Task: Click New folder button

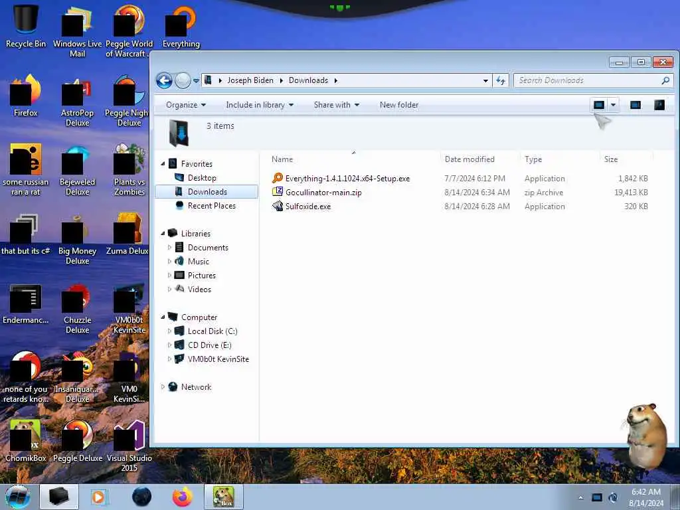Action: [399, 105]
